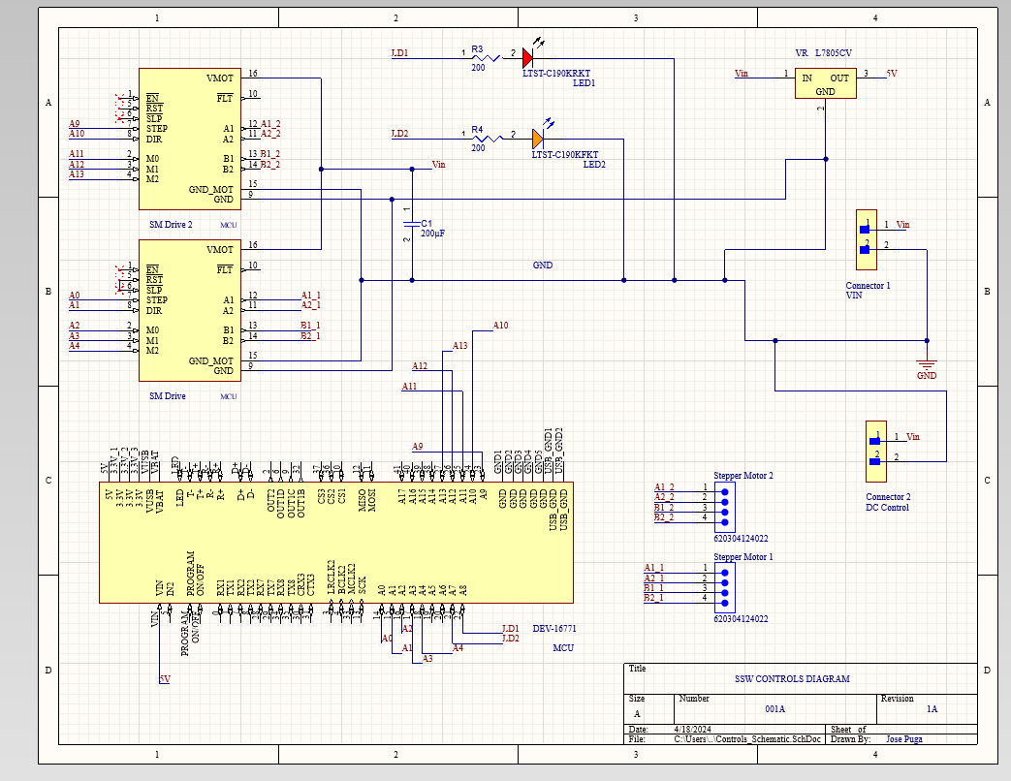The height and width of the screenshot is (781, 1011).
Task: Click the document number 001A
Action: [775, 709]
